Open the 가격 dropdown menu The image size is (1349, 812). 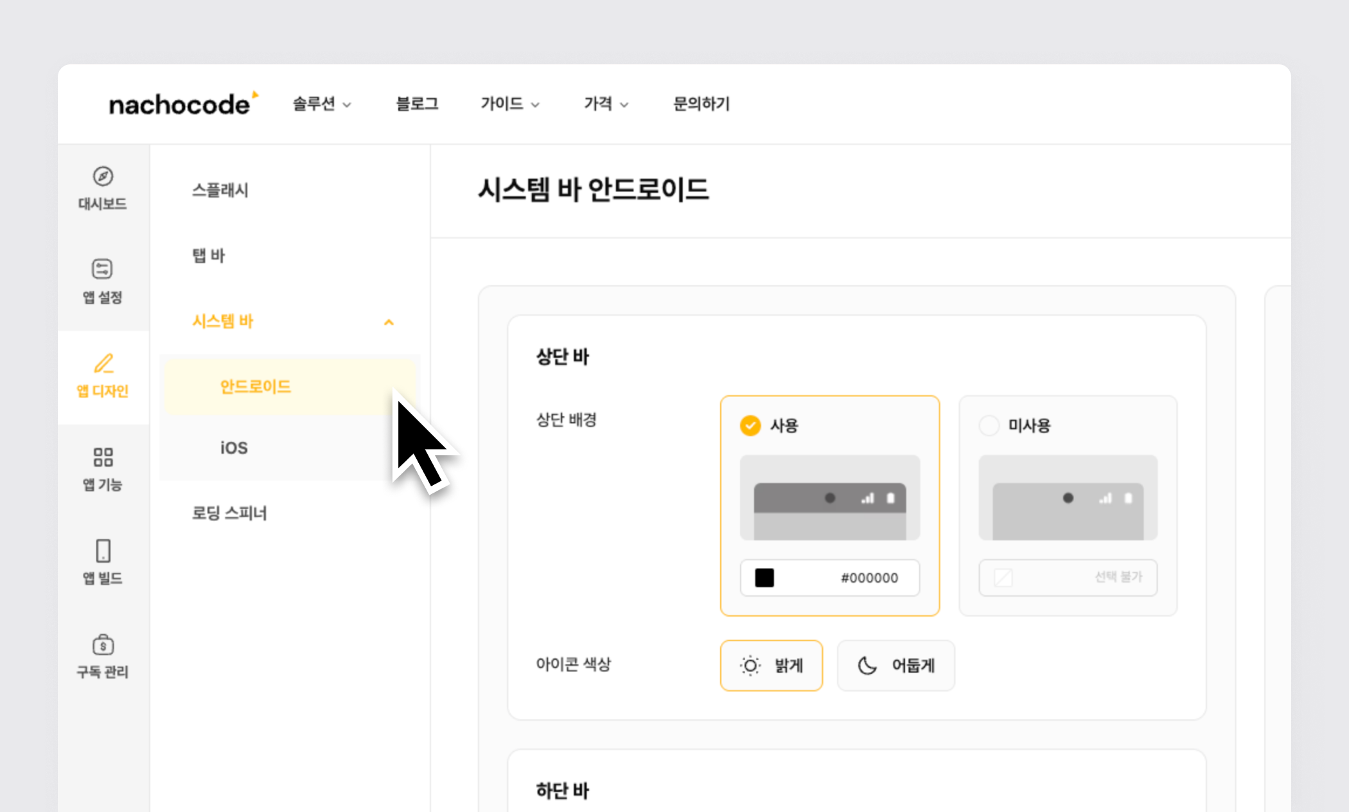click(606, 103)
